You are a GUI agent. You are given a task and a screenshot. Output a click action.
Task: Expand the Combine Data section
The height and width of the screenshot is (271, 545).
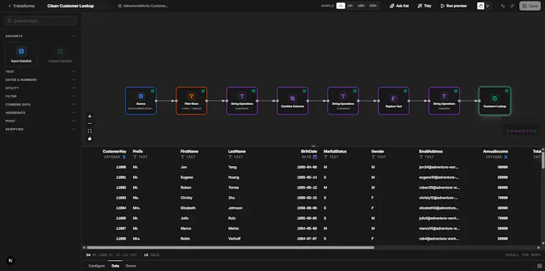[x=41, y=104]
